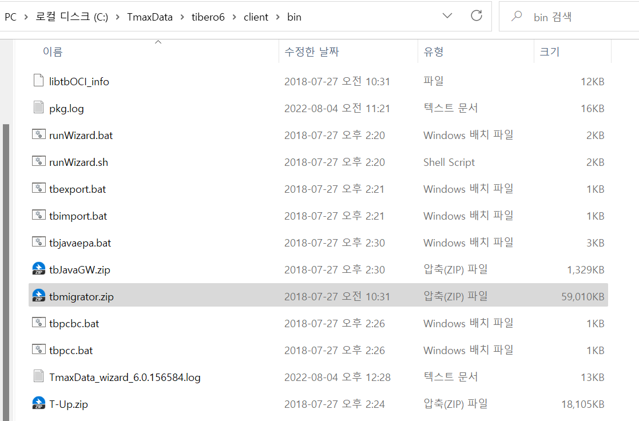Click the magnifier icon in search box
This screenshot has height=421, width=639.
[517, 16]
